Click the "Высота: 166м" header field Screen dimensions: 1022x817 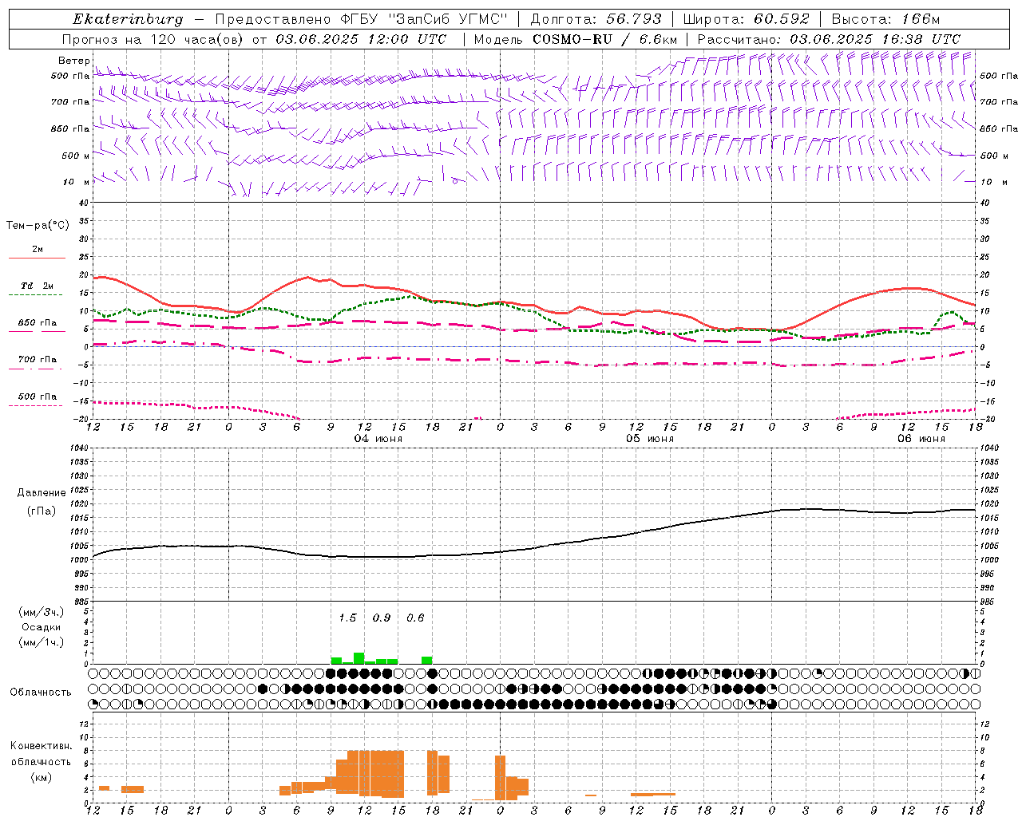885,19
